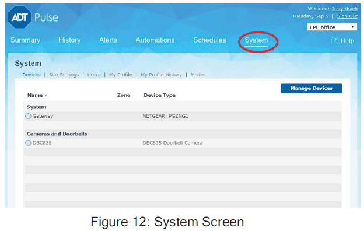
Task: Open the Site Settings sub-tab
Action: [64, 75]
